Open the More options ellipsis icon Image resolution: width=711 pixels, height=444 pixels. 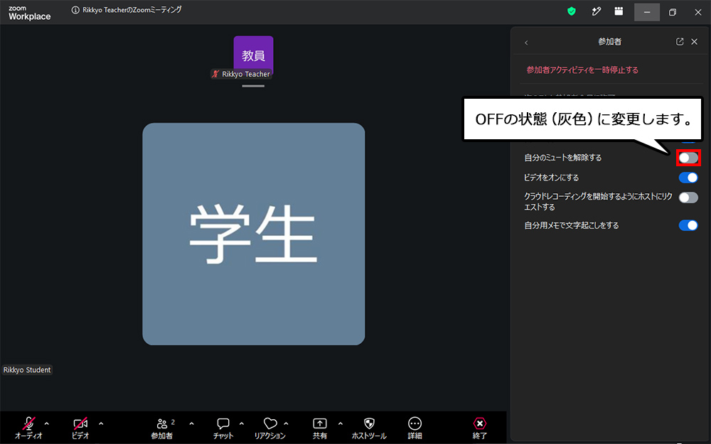415,423
